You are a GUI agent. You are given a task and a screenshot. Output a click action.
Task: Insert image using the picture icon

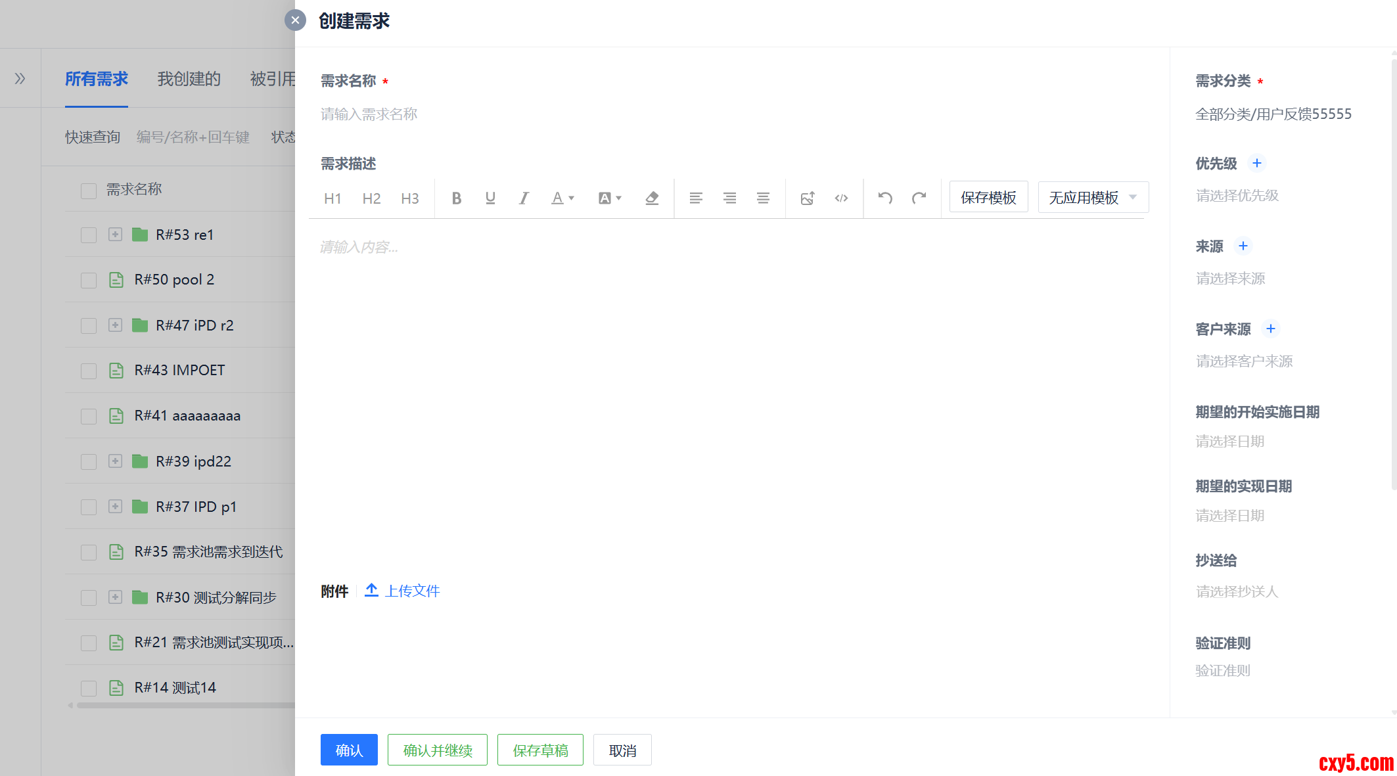click(808, 198)
